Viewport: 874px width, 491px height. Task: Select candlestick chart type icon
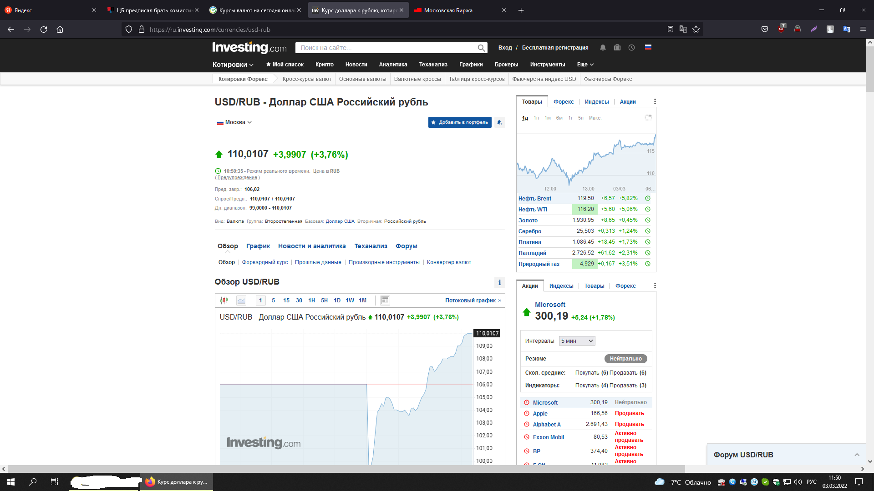(224, 301)
